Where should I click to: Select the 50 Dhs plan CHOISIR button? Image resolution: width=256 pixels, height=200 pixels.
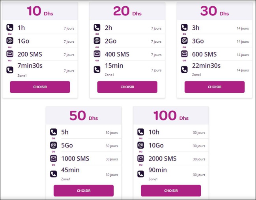(x=84, y=191)
